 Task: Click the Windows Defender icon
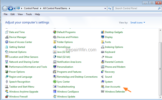pos(103,91)
